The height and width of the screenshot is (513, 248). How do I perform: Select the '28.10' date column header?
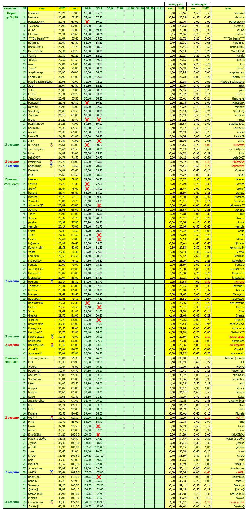[150, 8]
